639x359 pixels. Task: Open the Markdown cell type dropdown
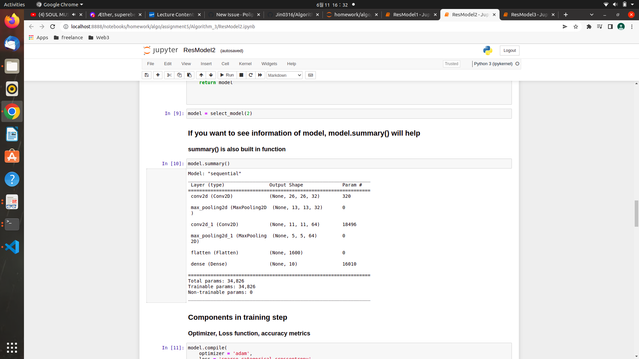pos(284,75)
